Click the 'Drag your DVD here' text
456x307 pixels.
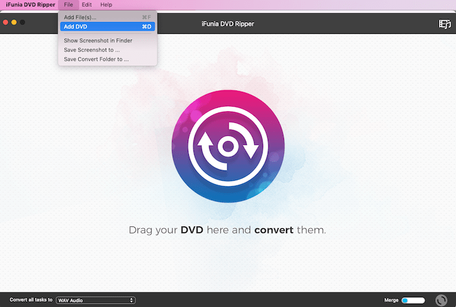(227, 230)
